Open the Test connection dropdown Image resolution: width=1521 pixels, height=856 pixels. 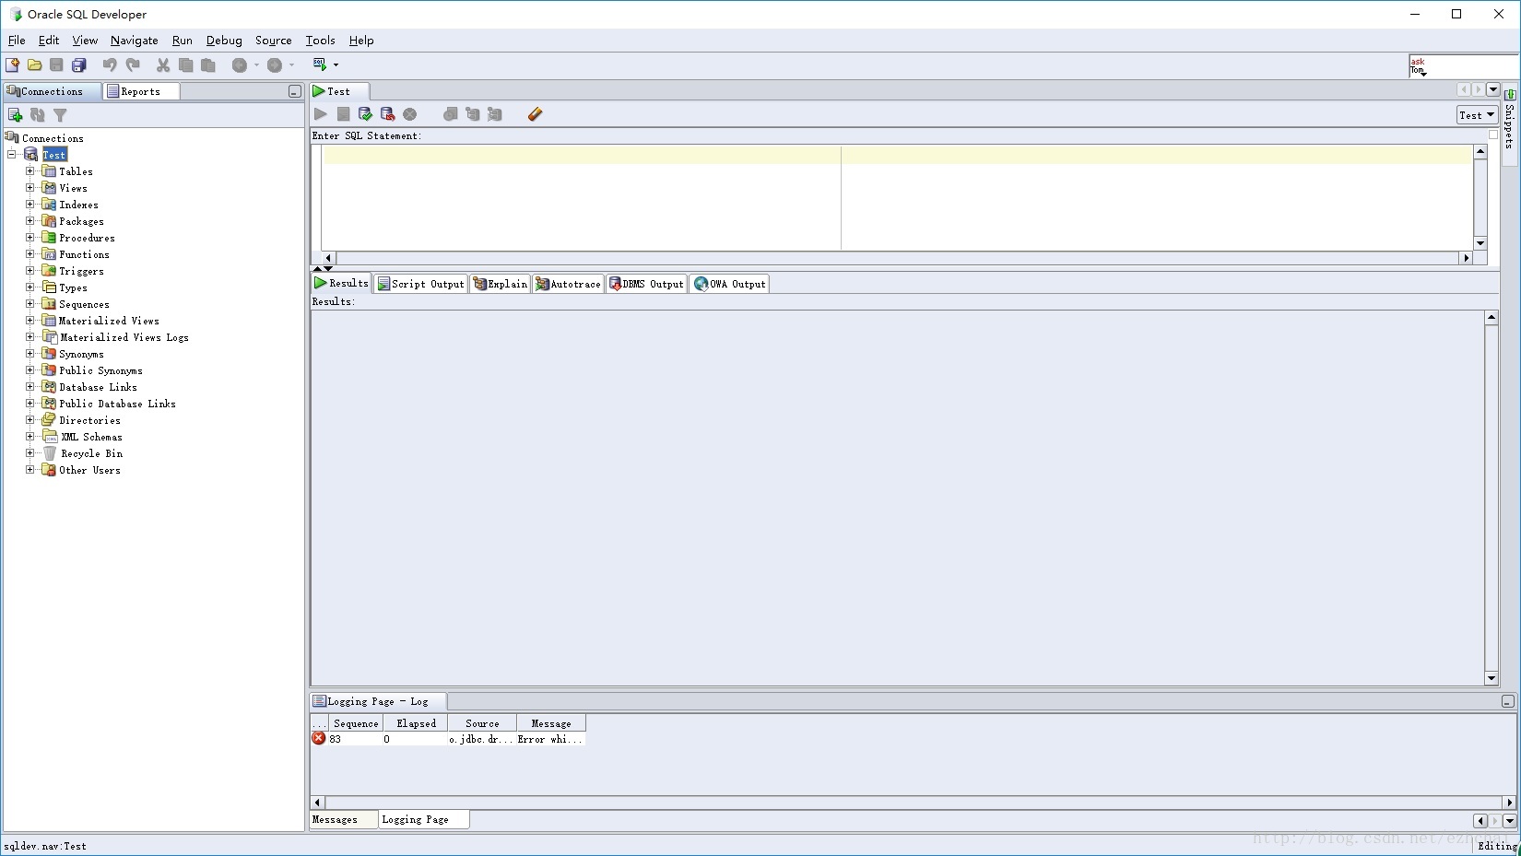(x=1477, y=115)
